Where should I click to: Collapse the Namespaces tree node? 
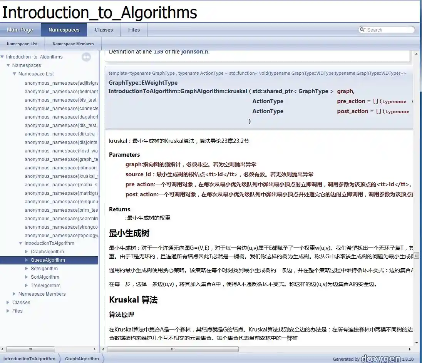(x=8, y=65)
